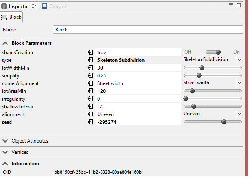
Task: Click the Name text field
Action: [x=148, y=30]
